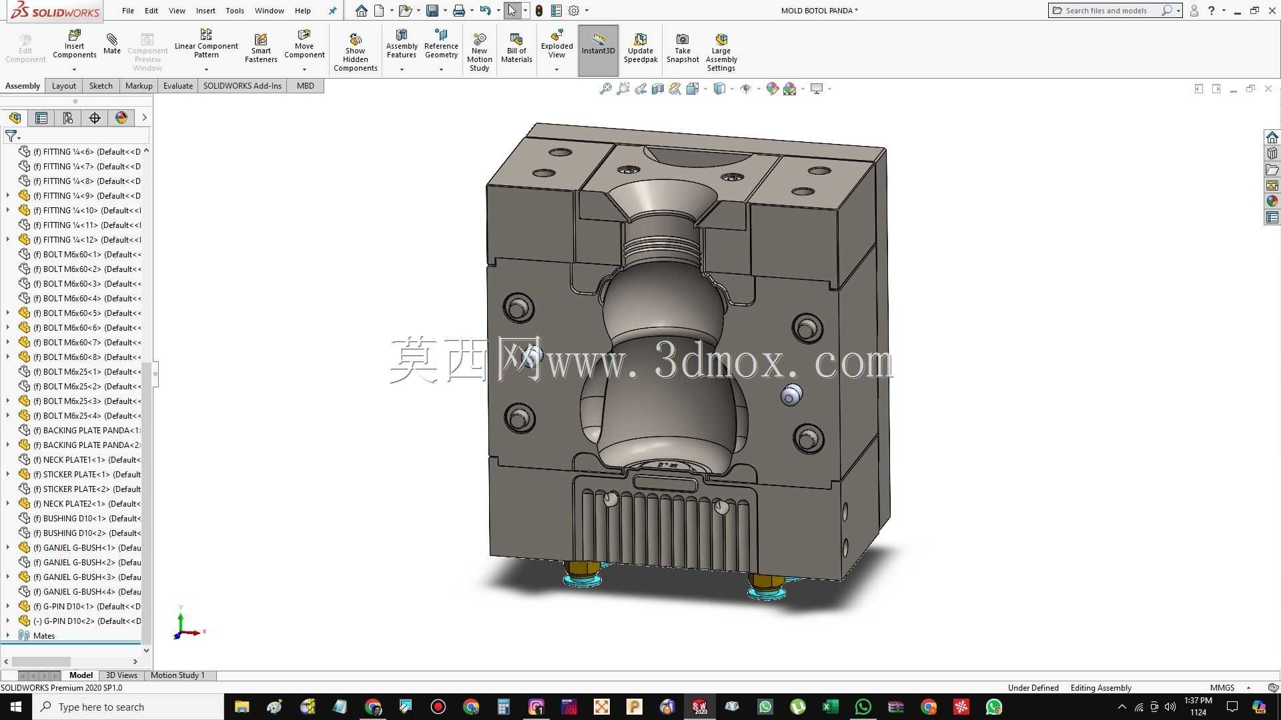
Task: Toggle the Instant3D button
Action: point(598,49)
